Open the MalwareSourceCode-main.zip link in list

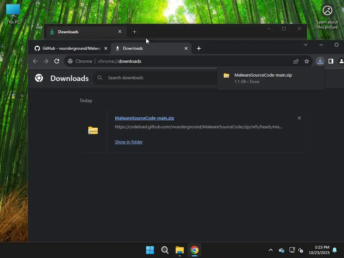click(144, 118)
